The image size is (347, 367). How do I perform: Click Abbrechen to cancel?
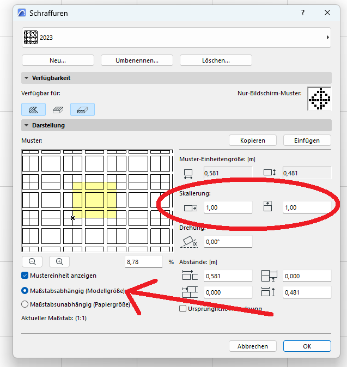coord(253,346)
